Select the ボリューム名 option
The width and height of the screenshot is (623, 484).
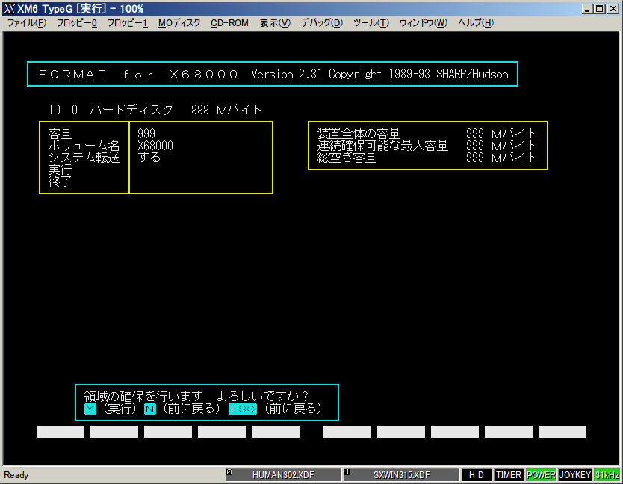point(84,146)
